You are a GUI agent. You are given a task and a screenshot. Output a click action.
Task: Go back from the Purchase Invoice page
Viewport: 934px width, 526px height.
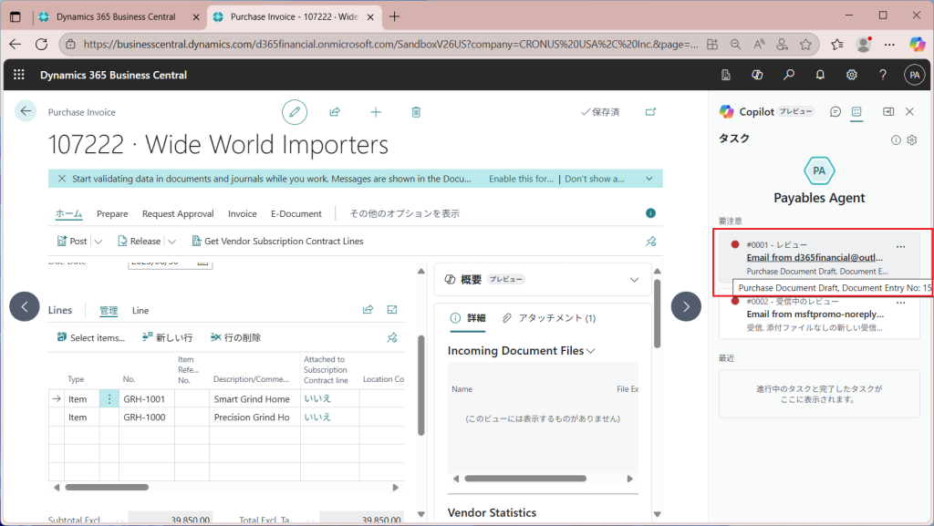(26, 110)
